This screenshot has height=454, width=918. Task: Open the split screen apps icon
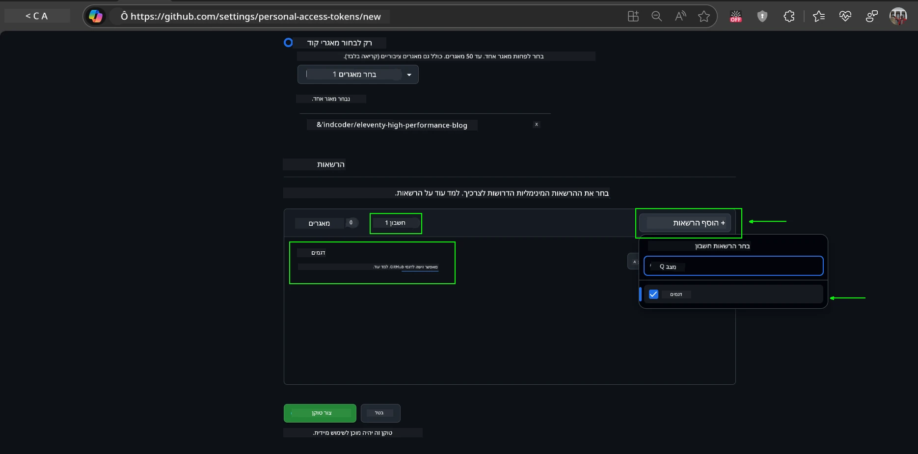[633, 16]
